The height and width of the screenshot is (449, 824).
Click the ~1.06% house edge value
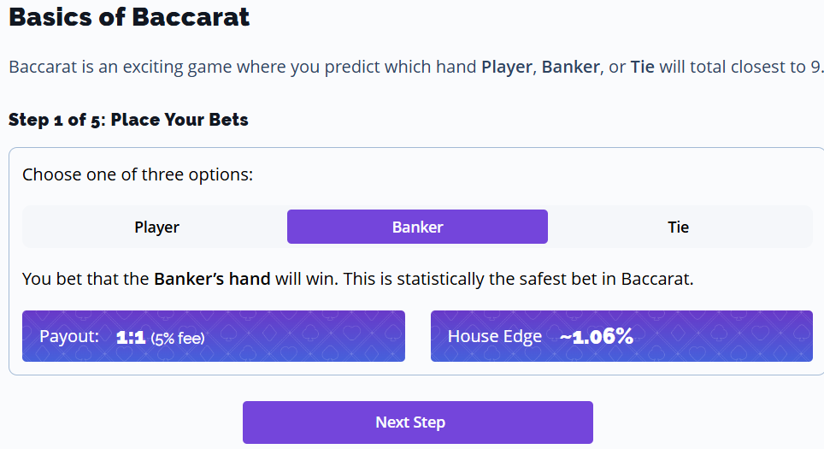click(x=597, y=336)
